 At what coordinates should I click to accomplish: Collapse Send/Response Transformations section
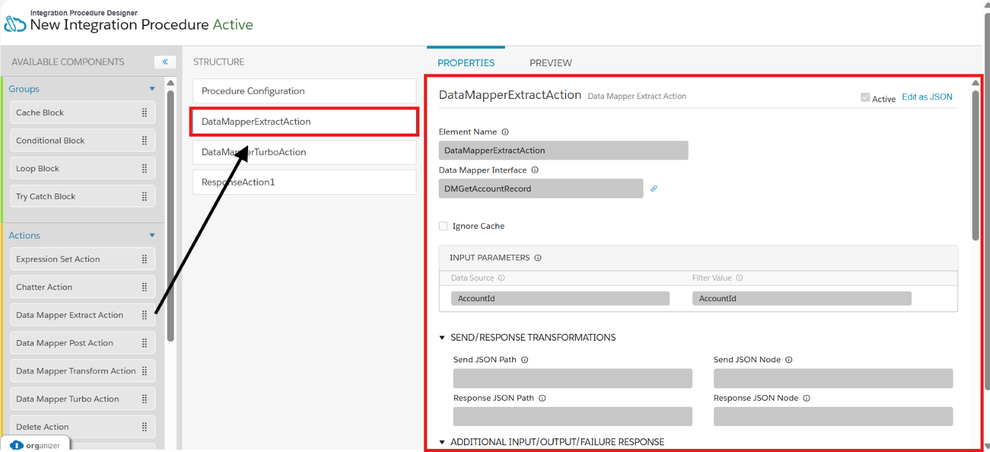[x=442, y=338]
